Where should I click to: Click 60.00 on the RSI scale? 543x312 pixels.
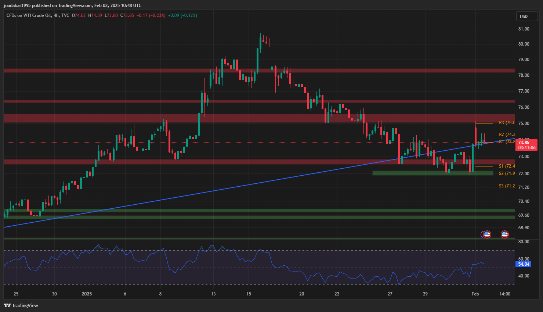[524, 259]
